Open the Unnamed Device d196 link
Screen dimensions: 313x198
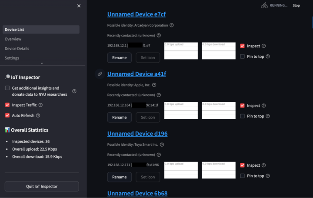(x=137, y=134)
